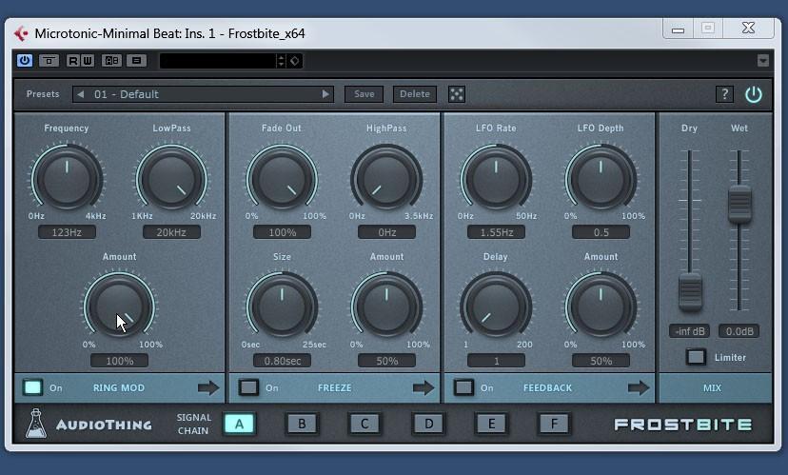Click the Ring Mod signal chain arrow
The height and width of the screenshot is (475, 788).
coord(208,387)
